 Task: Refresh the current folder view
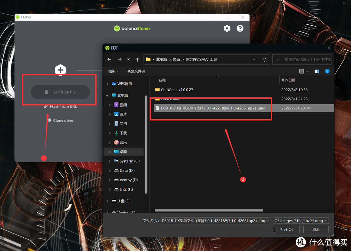point(264,59)
